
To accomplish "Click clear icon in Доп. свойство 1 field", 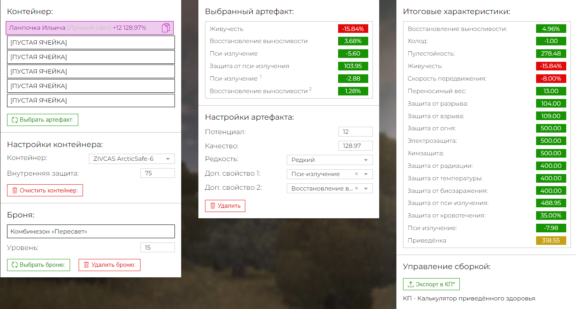I will [356, 174].
